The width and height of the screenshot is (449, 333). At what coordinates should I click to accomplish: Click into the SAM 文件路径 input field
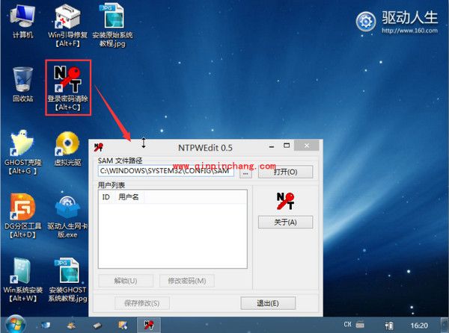(x=166, y=171)
